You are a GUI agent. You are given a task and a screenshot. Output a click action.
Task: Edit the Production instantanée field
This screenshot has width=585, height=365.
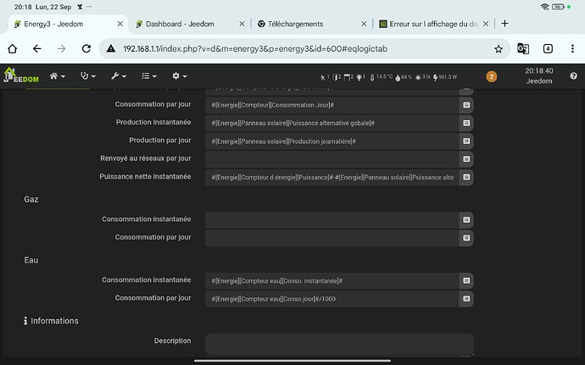332,123
